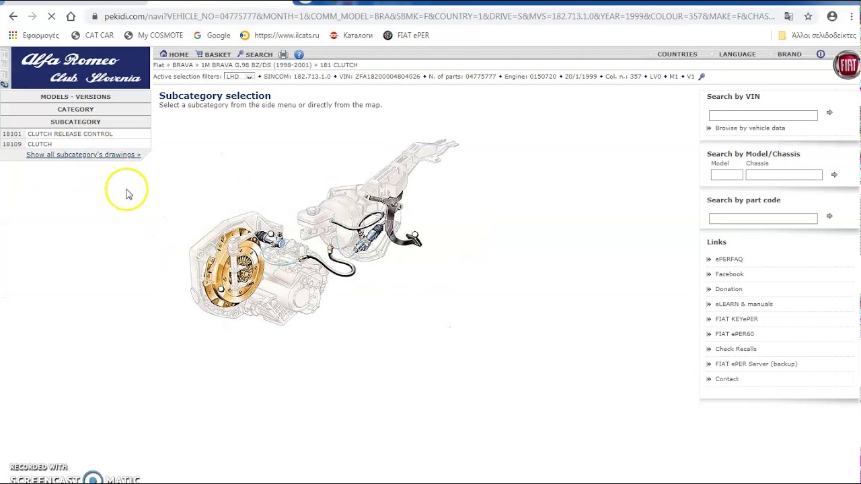The height and width of the screenshot is (484, 861).
Task: Open browser home page
Action: tap(71, 16)
